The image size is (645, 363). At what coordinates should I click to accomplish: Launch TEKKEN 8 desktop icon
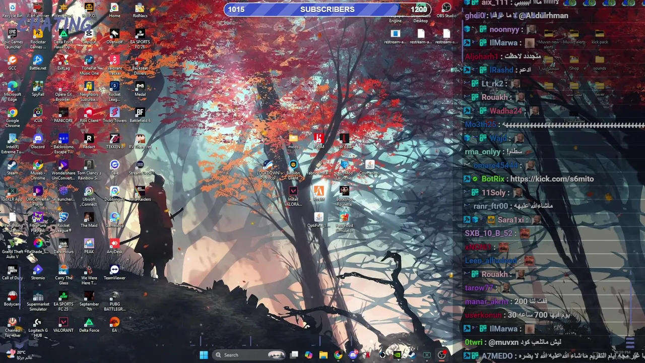click(x=114, y=142)
